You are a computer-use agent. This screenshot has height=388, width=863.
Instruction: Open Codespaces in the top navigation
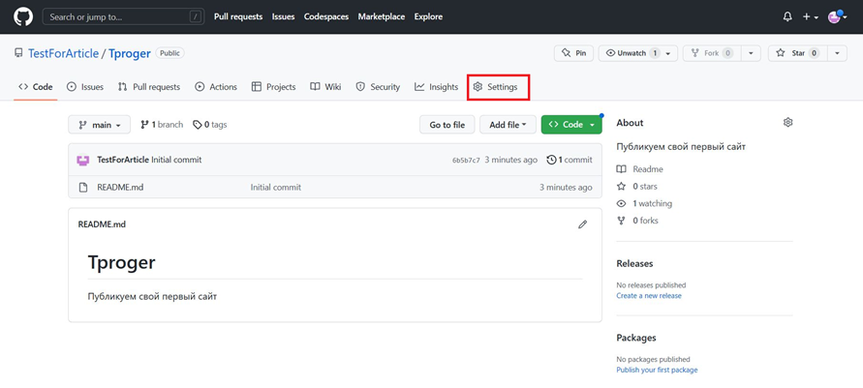point(326,17)
